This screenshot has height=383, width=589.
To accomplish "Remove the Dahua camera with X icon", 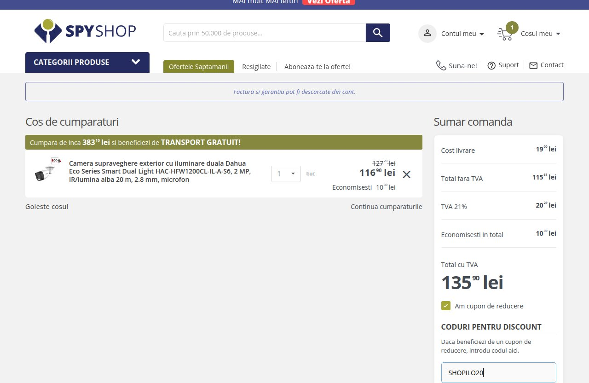I will click(x=406, y=174).
